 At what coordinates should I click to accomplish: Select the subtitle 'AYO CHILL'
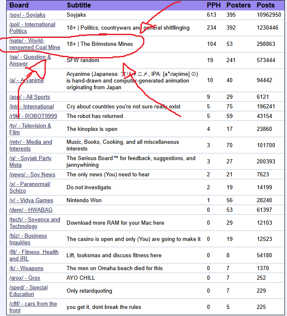[x=81, y=278]
